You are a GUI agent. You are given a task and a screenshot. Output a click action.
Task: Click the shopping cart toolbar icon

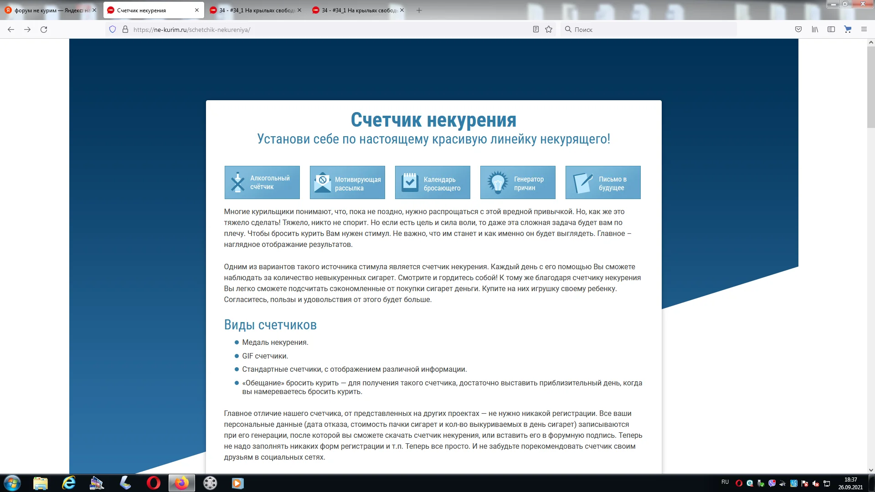[x=848, y=30]
